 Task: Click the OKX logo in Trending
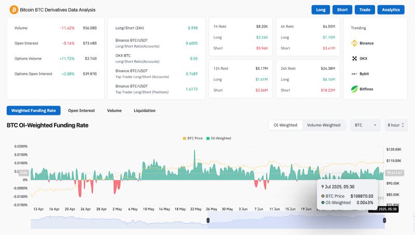355,58
